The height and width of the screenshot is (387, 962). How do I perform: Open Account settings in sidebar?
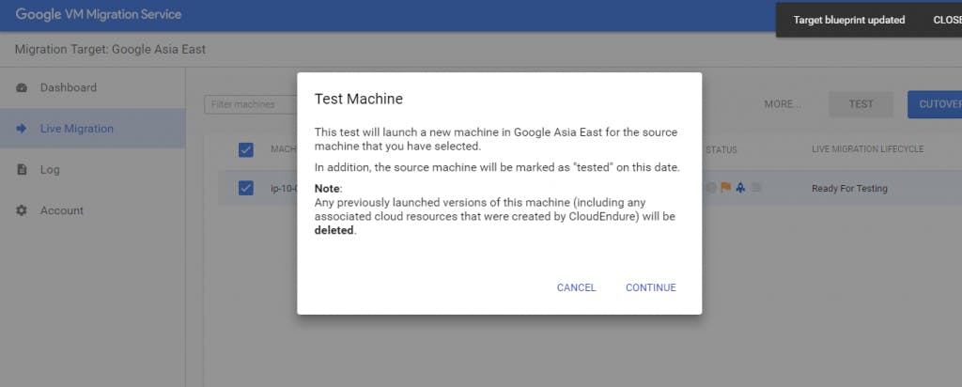[x=61, y=211]
